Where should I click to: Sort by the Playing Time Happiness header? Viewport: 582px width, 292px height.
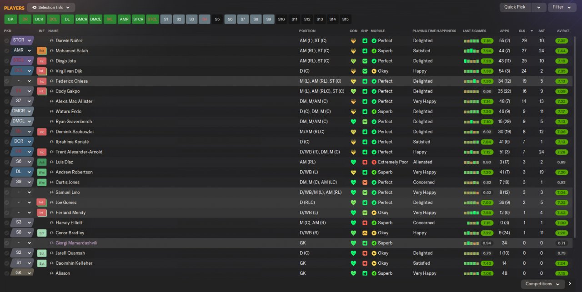pyautogui.click(x=434, y=31)
